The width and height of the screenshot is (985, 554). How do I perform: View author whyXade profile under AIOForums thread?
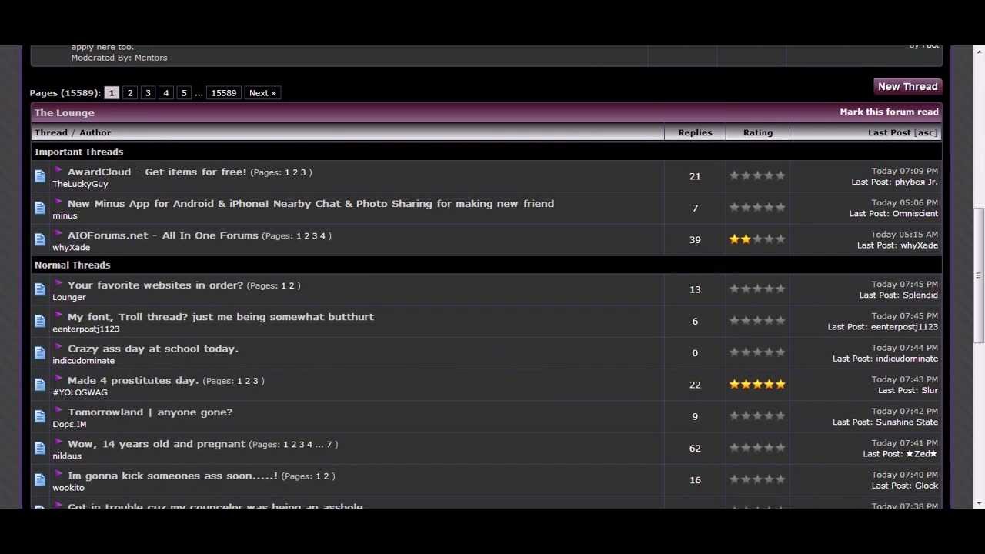[72, 248]
